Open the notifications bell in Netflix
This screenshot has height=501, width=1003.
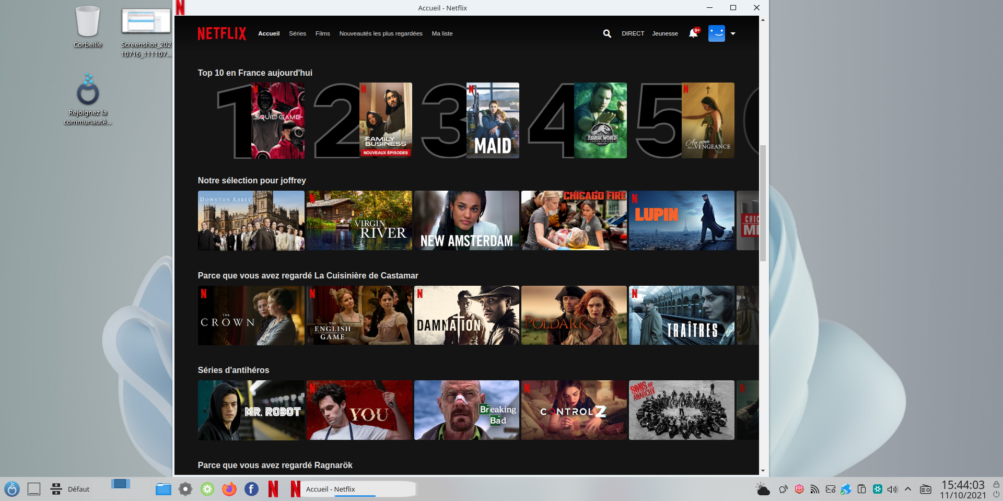point(693,33)
